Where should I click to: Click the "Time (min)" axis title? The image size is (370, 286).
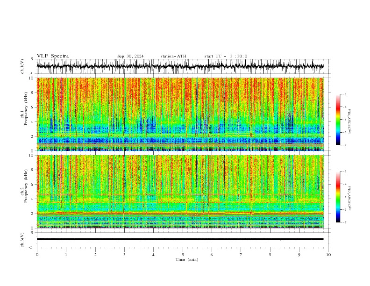(187, 259)
